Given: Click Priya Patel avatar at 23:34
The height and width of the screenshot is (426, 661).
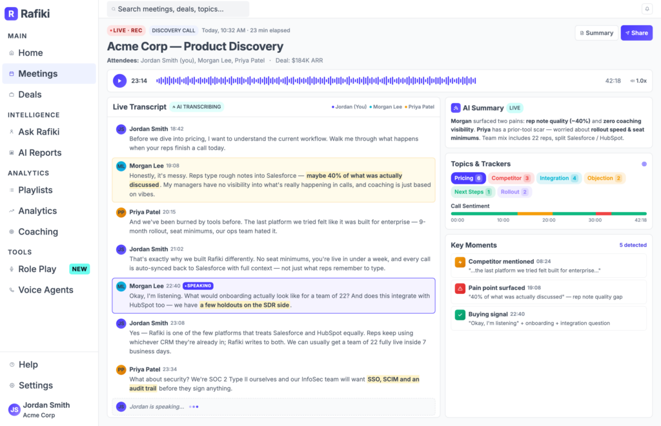Looking at the screenshot, I should click(x=121, y=370).
